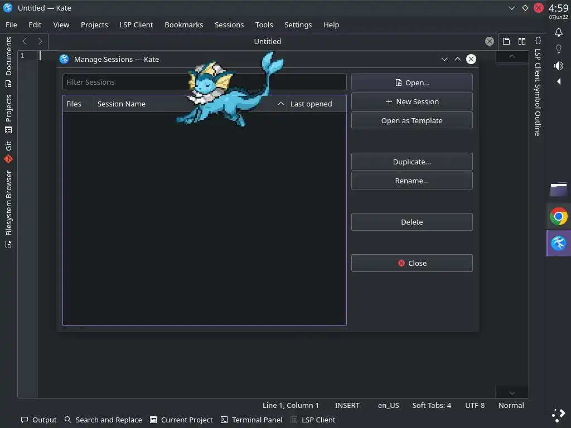Open the file manager from the dock
Viewport: 571px width, 428px height.
point(559,190)
